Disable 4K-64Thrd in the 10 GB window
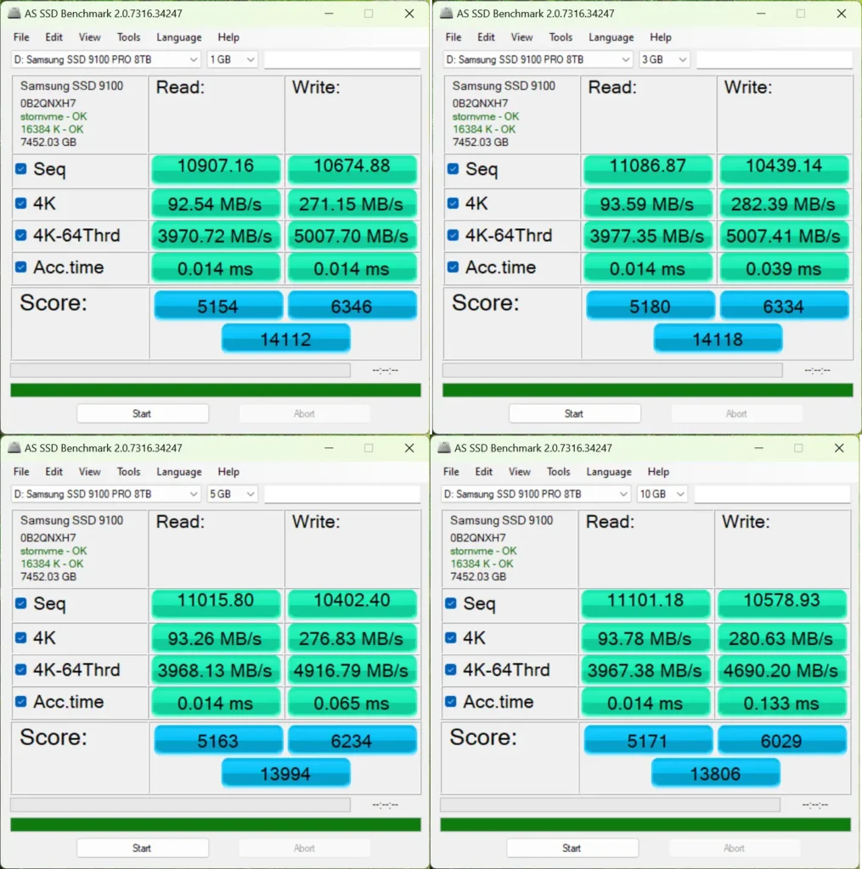The width and height of the screenshot is (862, 869). click(451, 670)
